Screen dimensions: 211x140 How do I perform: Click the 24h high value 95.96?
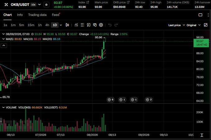tap(154, 7)
